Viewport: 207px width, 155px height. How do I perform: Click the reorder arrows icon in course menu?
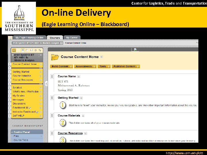[40, 50]
